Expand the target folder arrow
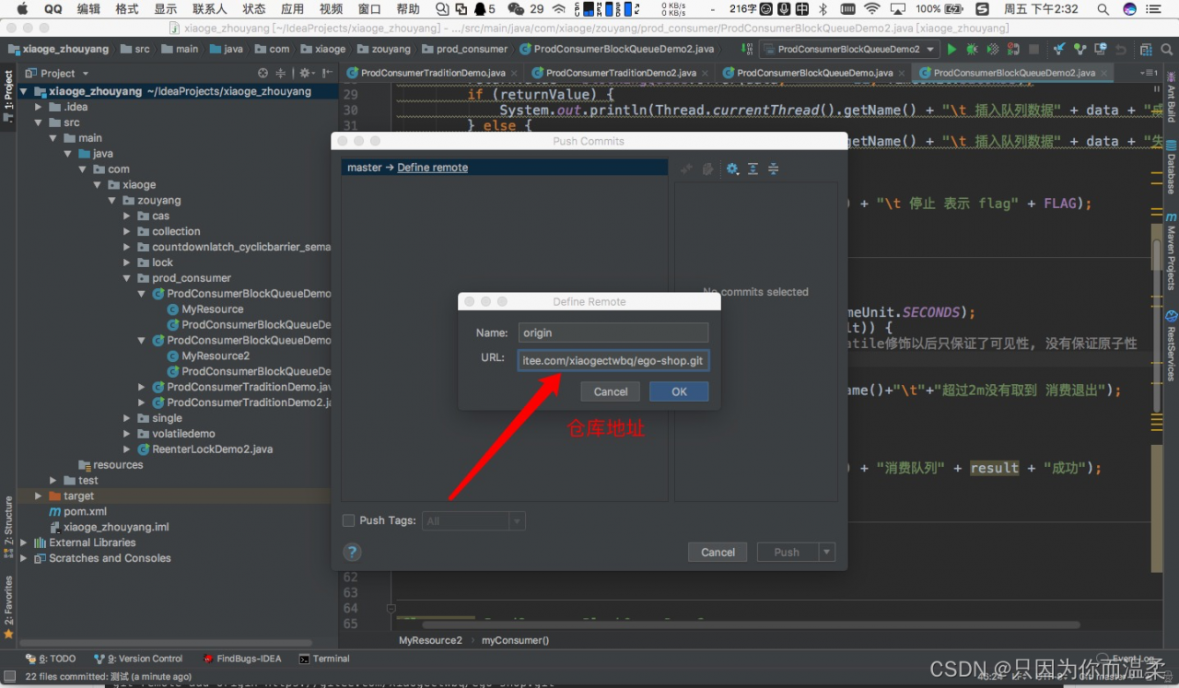The height and width of the screenshot is (688, 1179). pos(39,496)
